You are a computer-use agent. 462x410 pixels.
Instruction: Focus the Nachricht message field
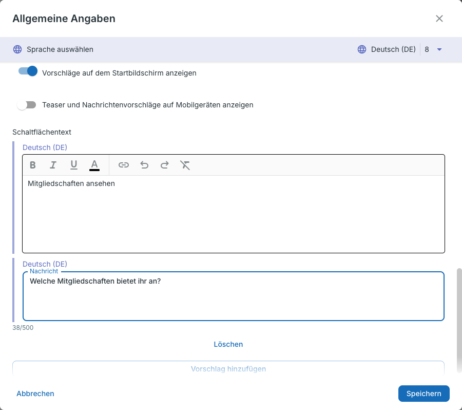234,296
